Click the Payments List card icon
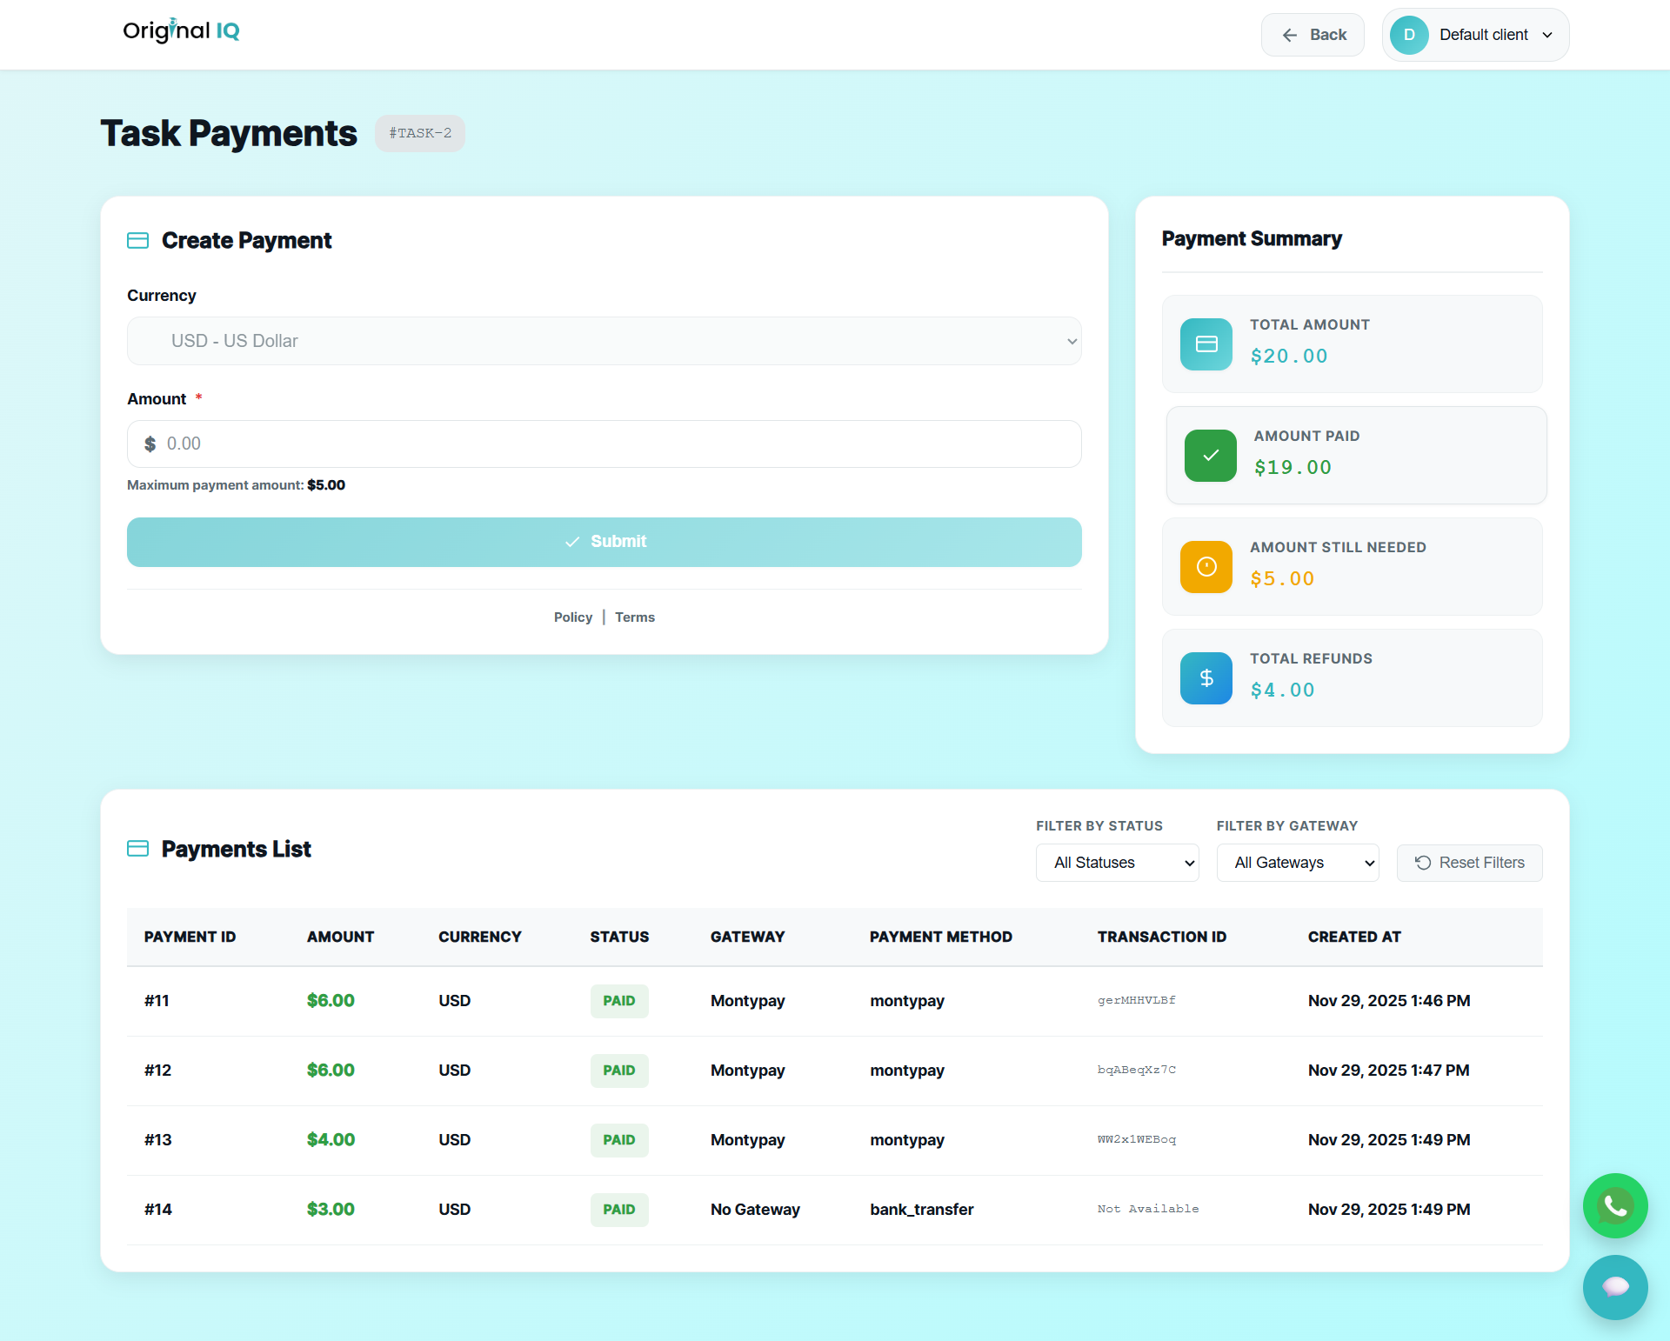The width and height of the screenshot is (1670, 1341). 137,848
